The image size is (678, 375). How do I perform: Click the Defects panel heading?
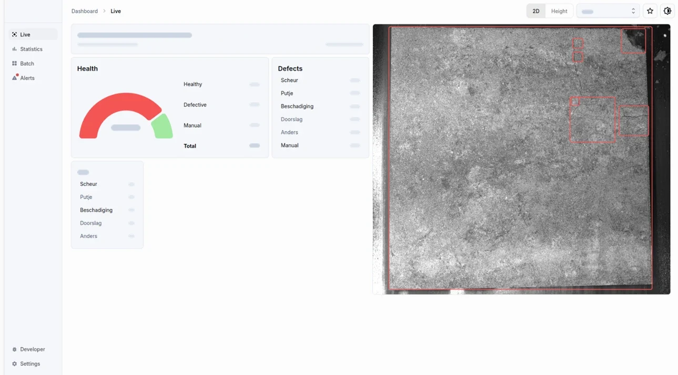(290, 68)
